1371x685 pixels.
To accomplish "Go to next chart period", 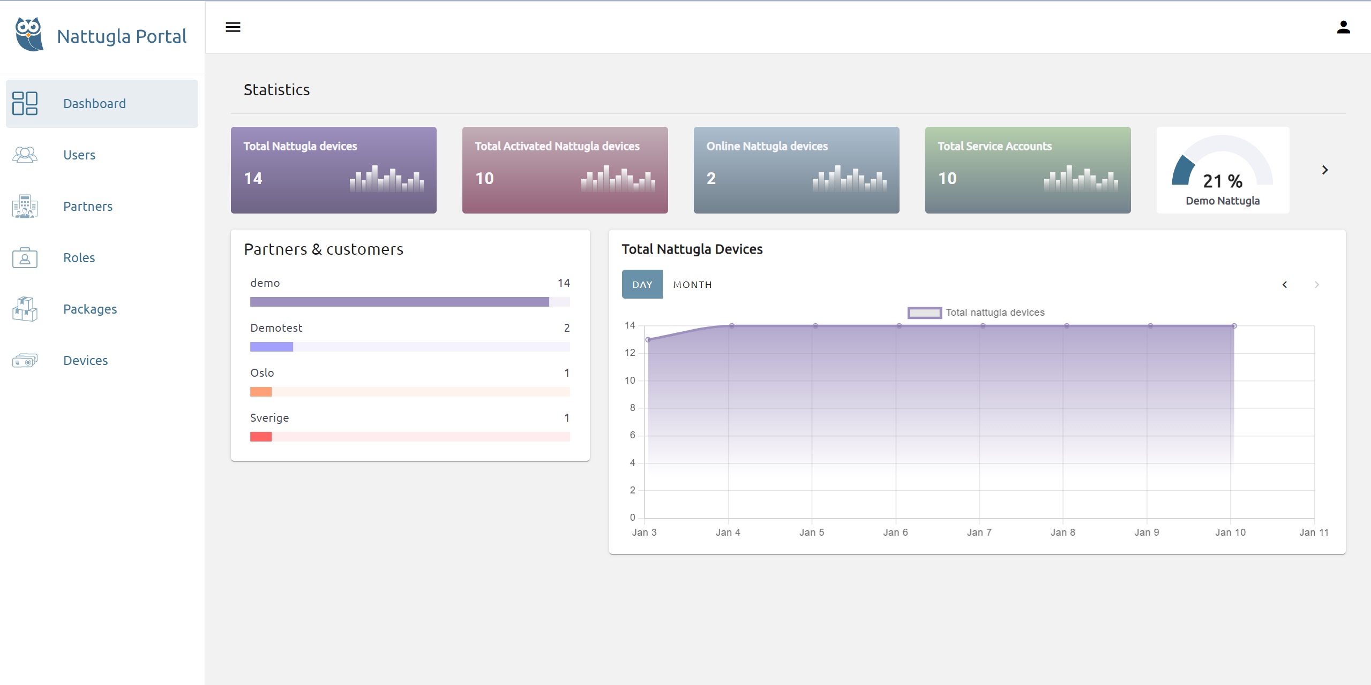I will [x=1316, y=285].
